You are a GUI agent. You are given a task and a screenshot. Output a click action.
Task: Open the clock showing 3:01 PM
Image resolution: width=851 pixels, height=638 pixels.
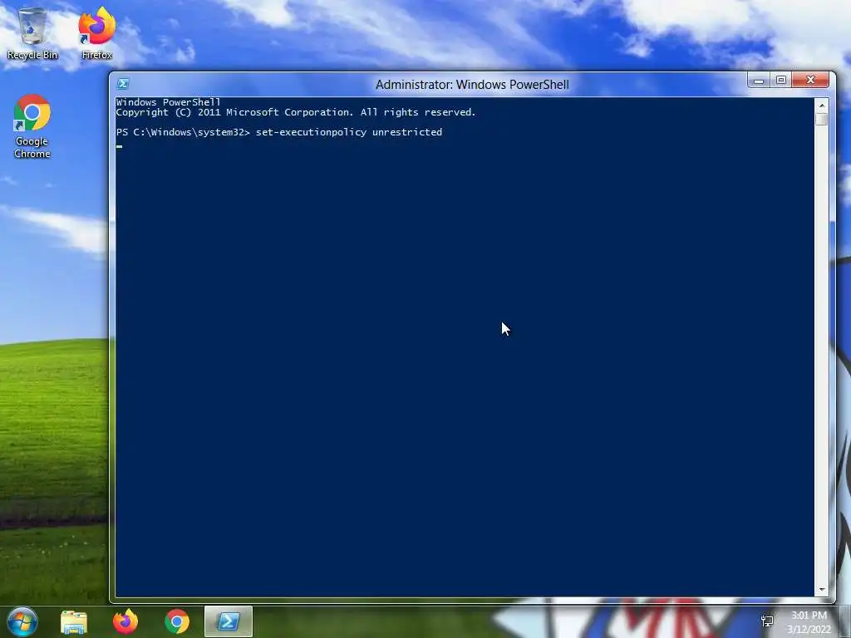pyautogui.click(x=809, y=621)
